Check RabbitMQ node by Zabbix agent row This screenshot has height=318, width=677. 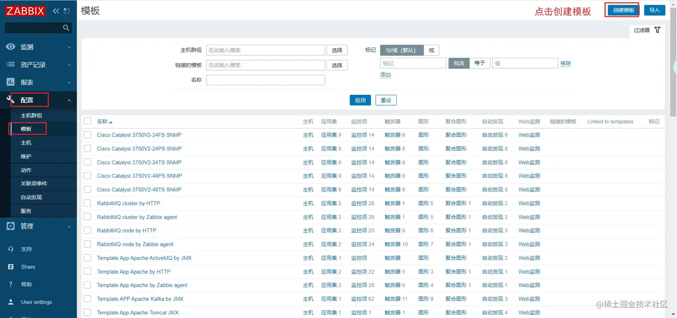87,244
